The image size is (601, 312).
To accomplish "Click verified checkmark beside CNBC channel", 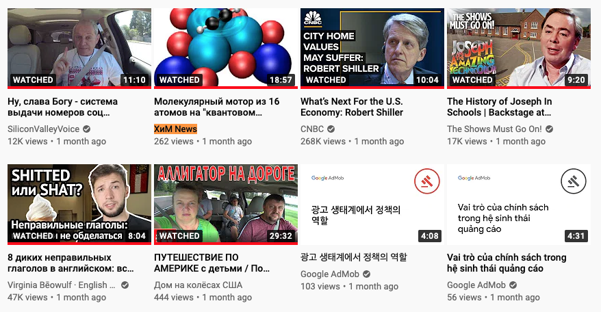I will (x=331, y=129).
